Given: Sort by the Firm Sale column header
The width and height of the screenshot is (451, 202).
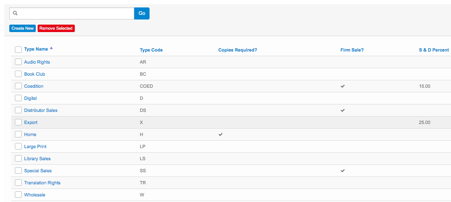Looking at the screenshot, I should [x=352, y=50].
